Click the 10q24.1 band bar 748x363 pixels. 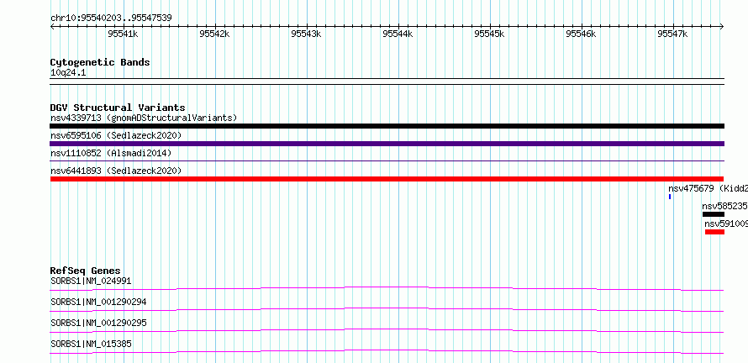(387, 82)
